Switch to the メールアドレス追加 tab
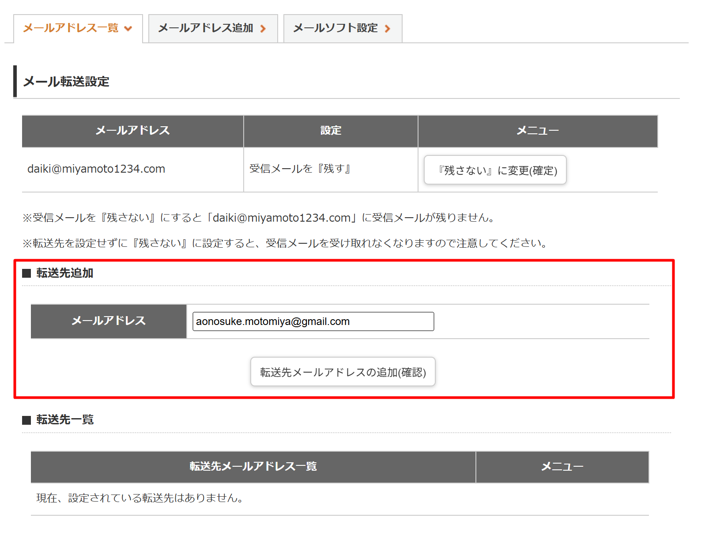Screen dimensions: 705x540 [x=206, y=28]
